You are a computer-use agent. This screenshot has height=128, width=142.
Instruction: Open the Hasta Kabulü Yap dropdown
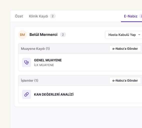click(x=123, y=35)
